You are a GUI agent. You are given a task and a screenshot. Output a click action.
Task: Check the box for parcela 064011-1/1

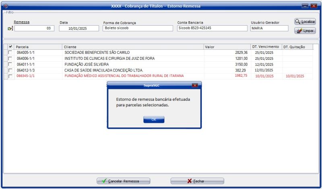(10, 65)
